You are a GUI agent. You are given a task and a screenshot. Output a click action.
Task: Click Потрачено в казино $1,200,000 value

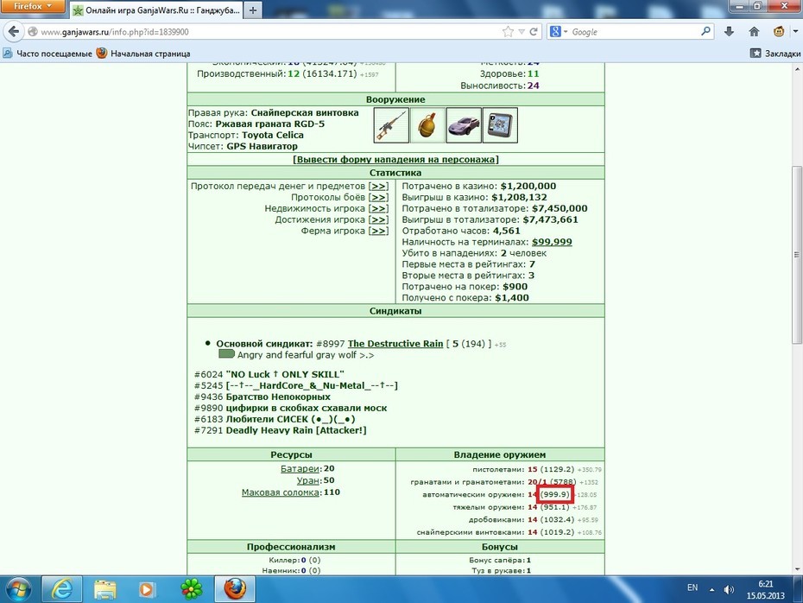(x=528, y=186)
